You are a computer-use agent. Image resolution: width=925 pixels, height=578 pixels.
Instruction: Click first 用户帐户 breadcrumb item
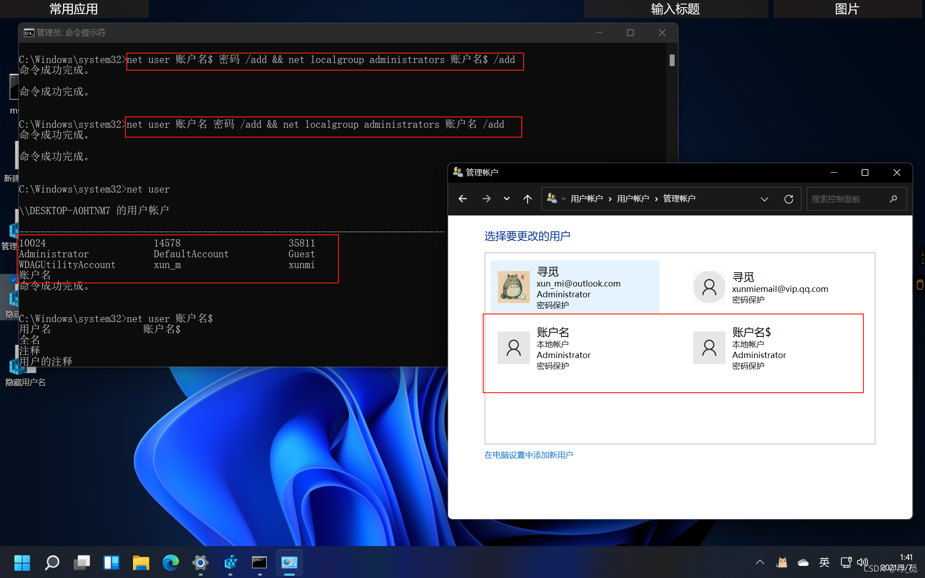pos(586,199)
